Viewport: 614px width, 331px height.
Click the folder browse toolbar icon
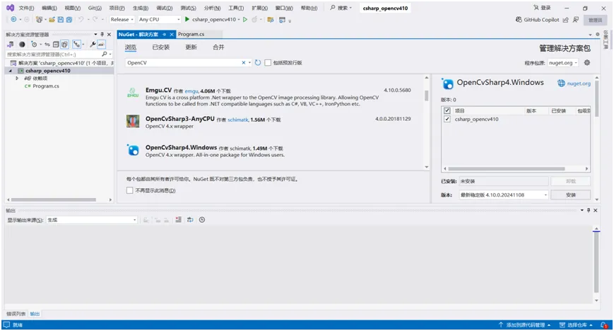(x=270, y=19)
